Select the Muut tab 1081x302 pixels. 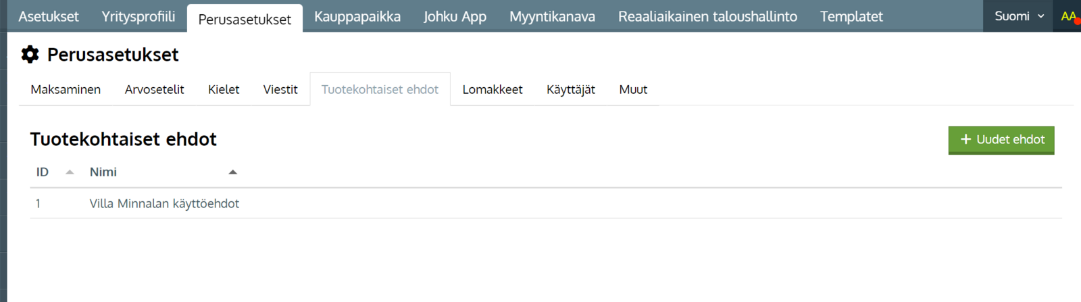633,89
